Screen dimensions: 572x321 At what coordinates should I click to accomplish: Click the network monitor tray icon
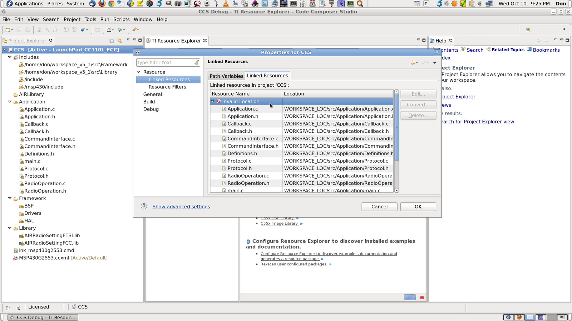(x=488, y=4)
